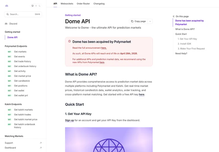Switch to light theme sun icon
The image size is (219, 152).
point(36,6)
